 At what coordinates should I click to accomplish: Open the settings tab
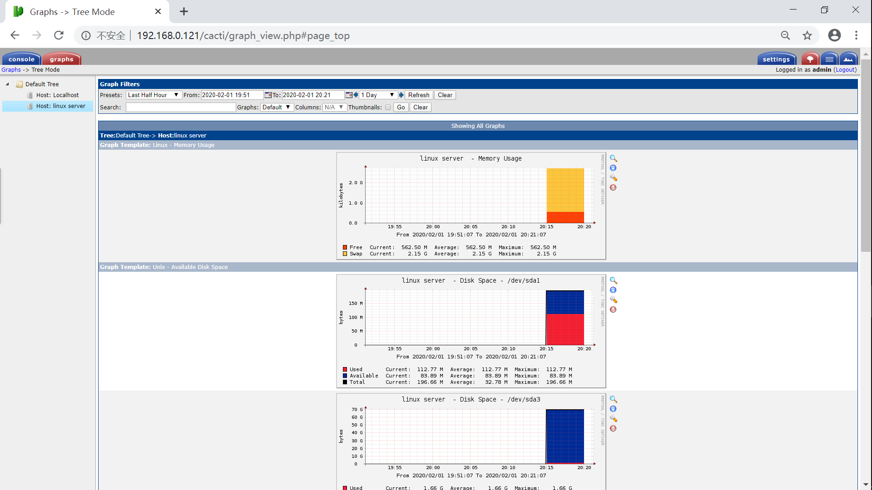[x=776, y=59]
